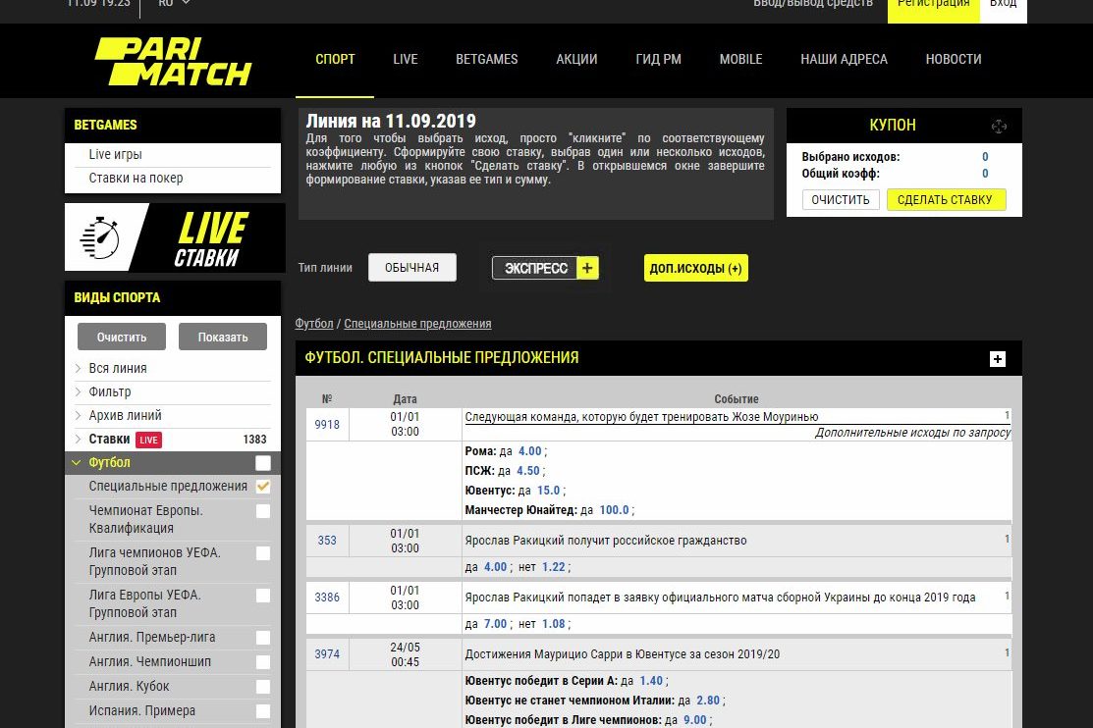The width and height of the screenshot is (1093, 728).
Task: Click the yellow plus next to Экспресс
Action: pos(587,268)
